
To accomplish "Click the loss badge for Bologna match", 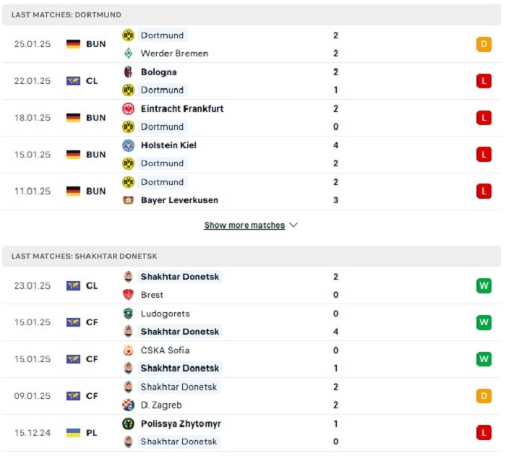I will [484, 81].
